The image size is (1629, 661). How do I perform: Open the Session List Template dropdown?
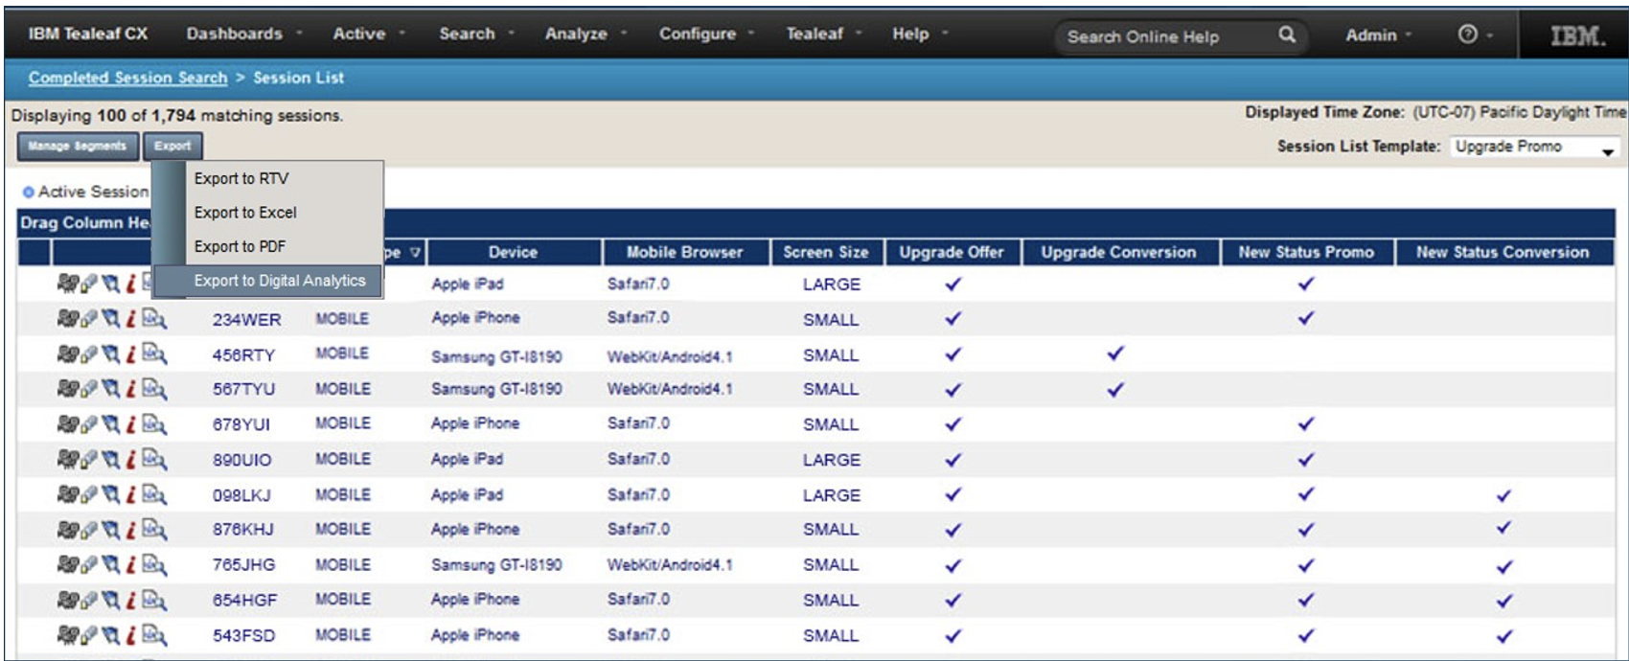1535,148
